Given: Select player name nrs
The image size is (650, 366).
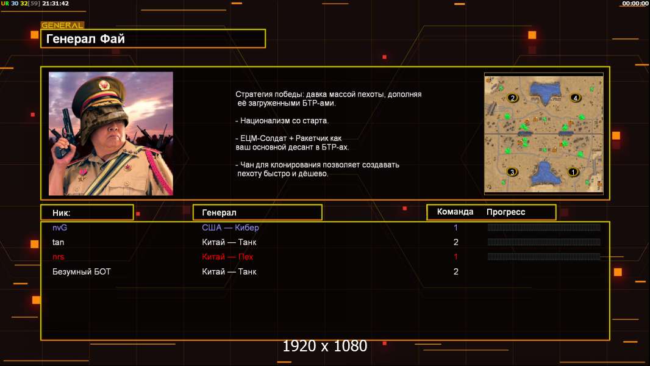Looking at the screenshot, I should 59,257.
